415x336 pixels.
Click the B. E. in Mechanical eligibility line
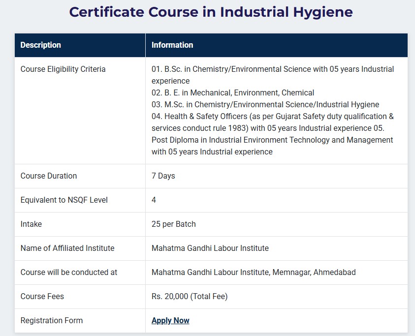232,92
